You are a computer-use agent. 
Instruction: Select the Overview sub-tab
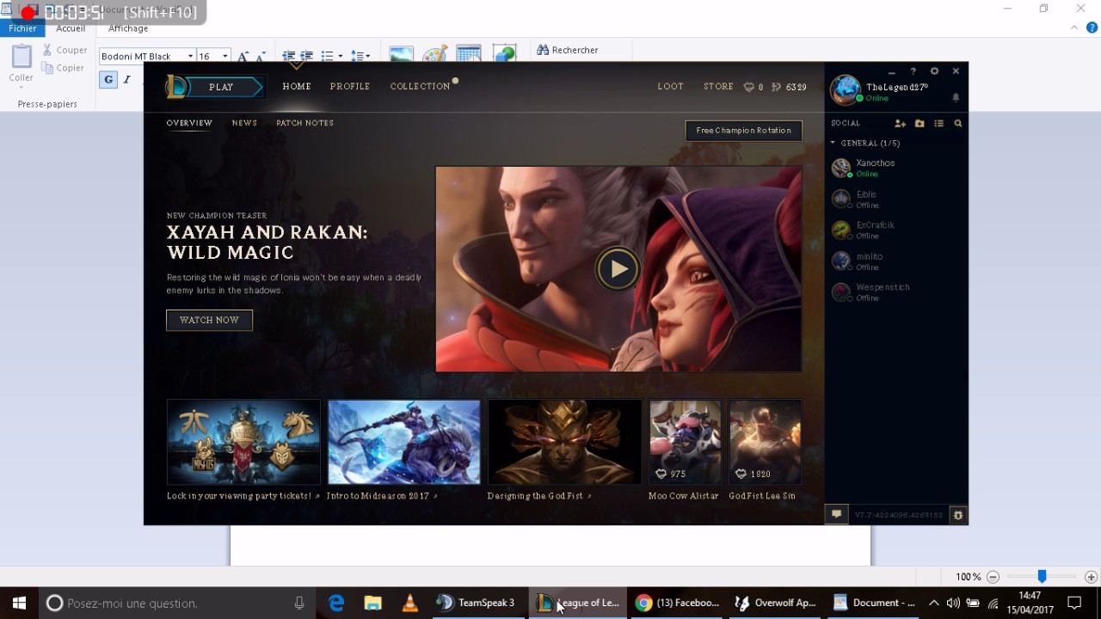[x=189, y=123]
